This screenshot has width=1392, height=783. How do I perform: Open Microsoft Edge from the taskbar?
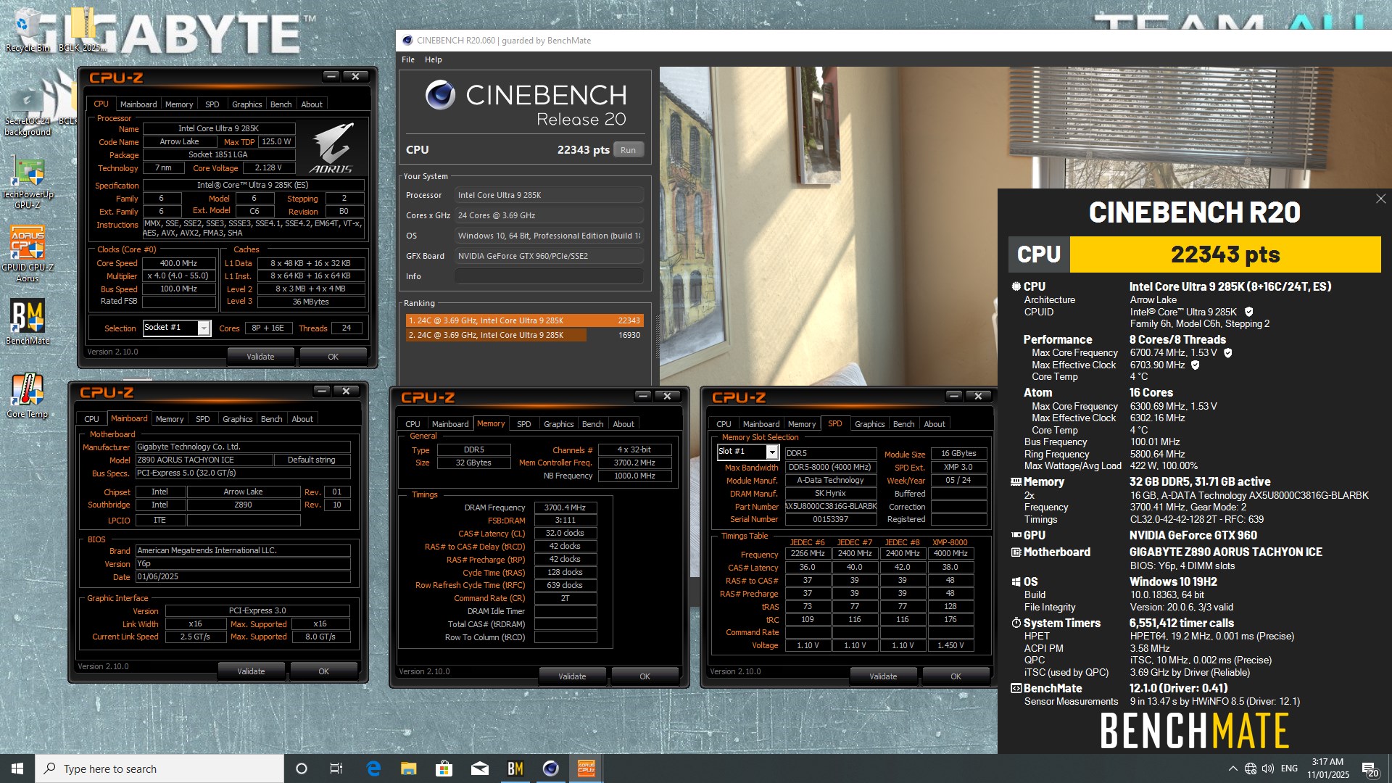click(373, 768)
